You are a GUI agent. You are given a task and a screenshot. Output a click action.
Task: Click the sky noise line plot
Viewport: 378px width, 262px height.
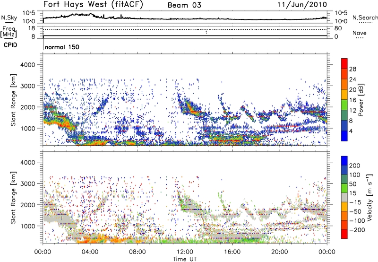(x=185, y=17)
